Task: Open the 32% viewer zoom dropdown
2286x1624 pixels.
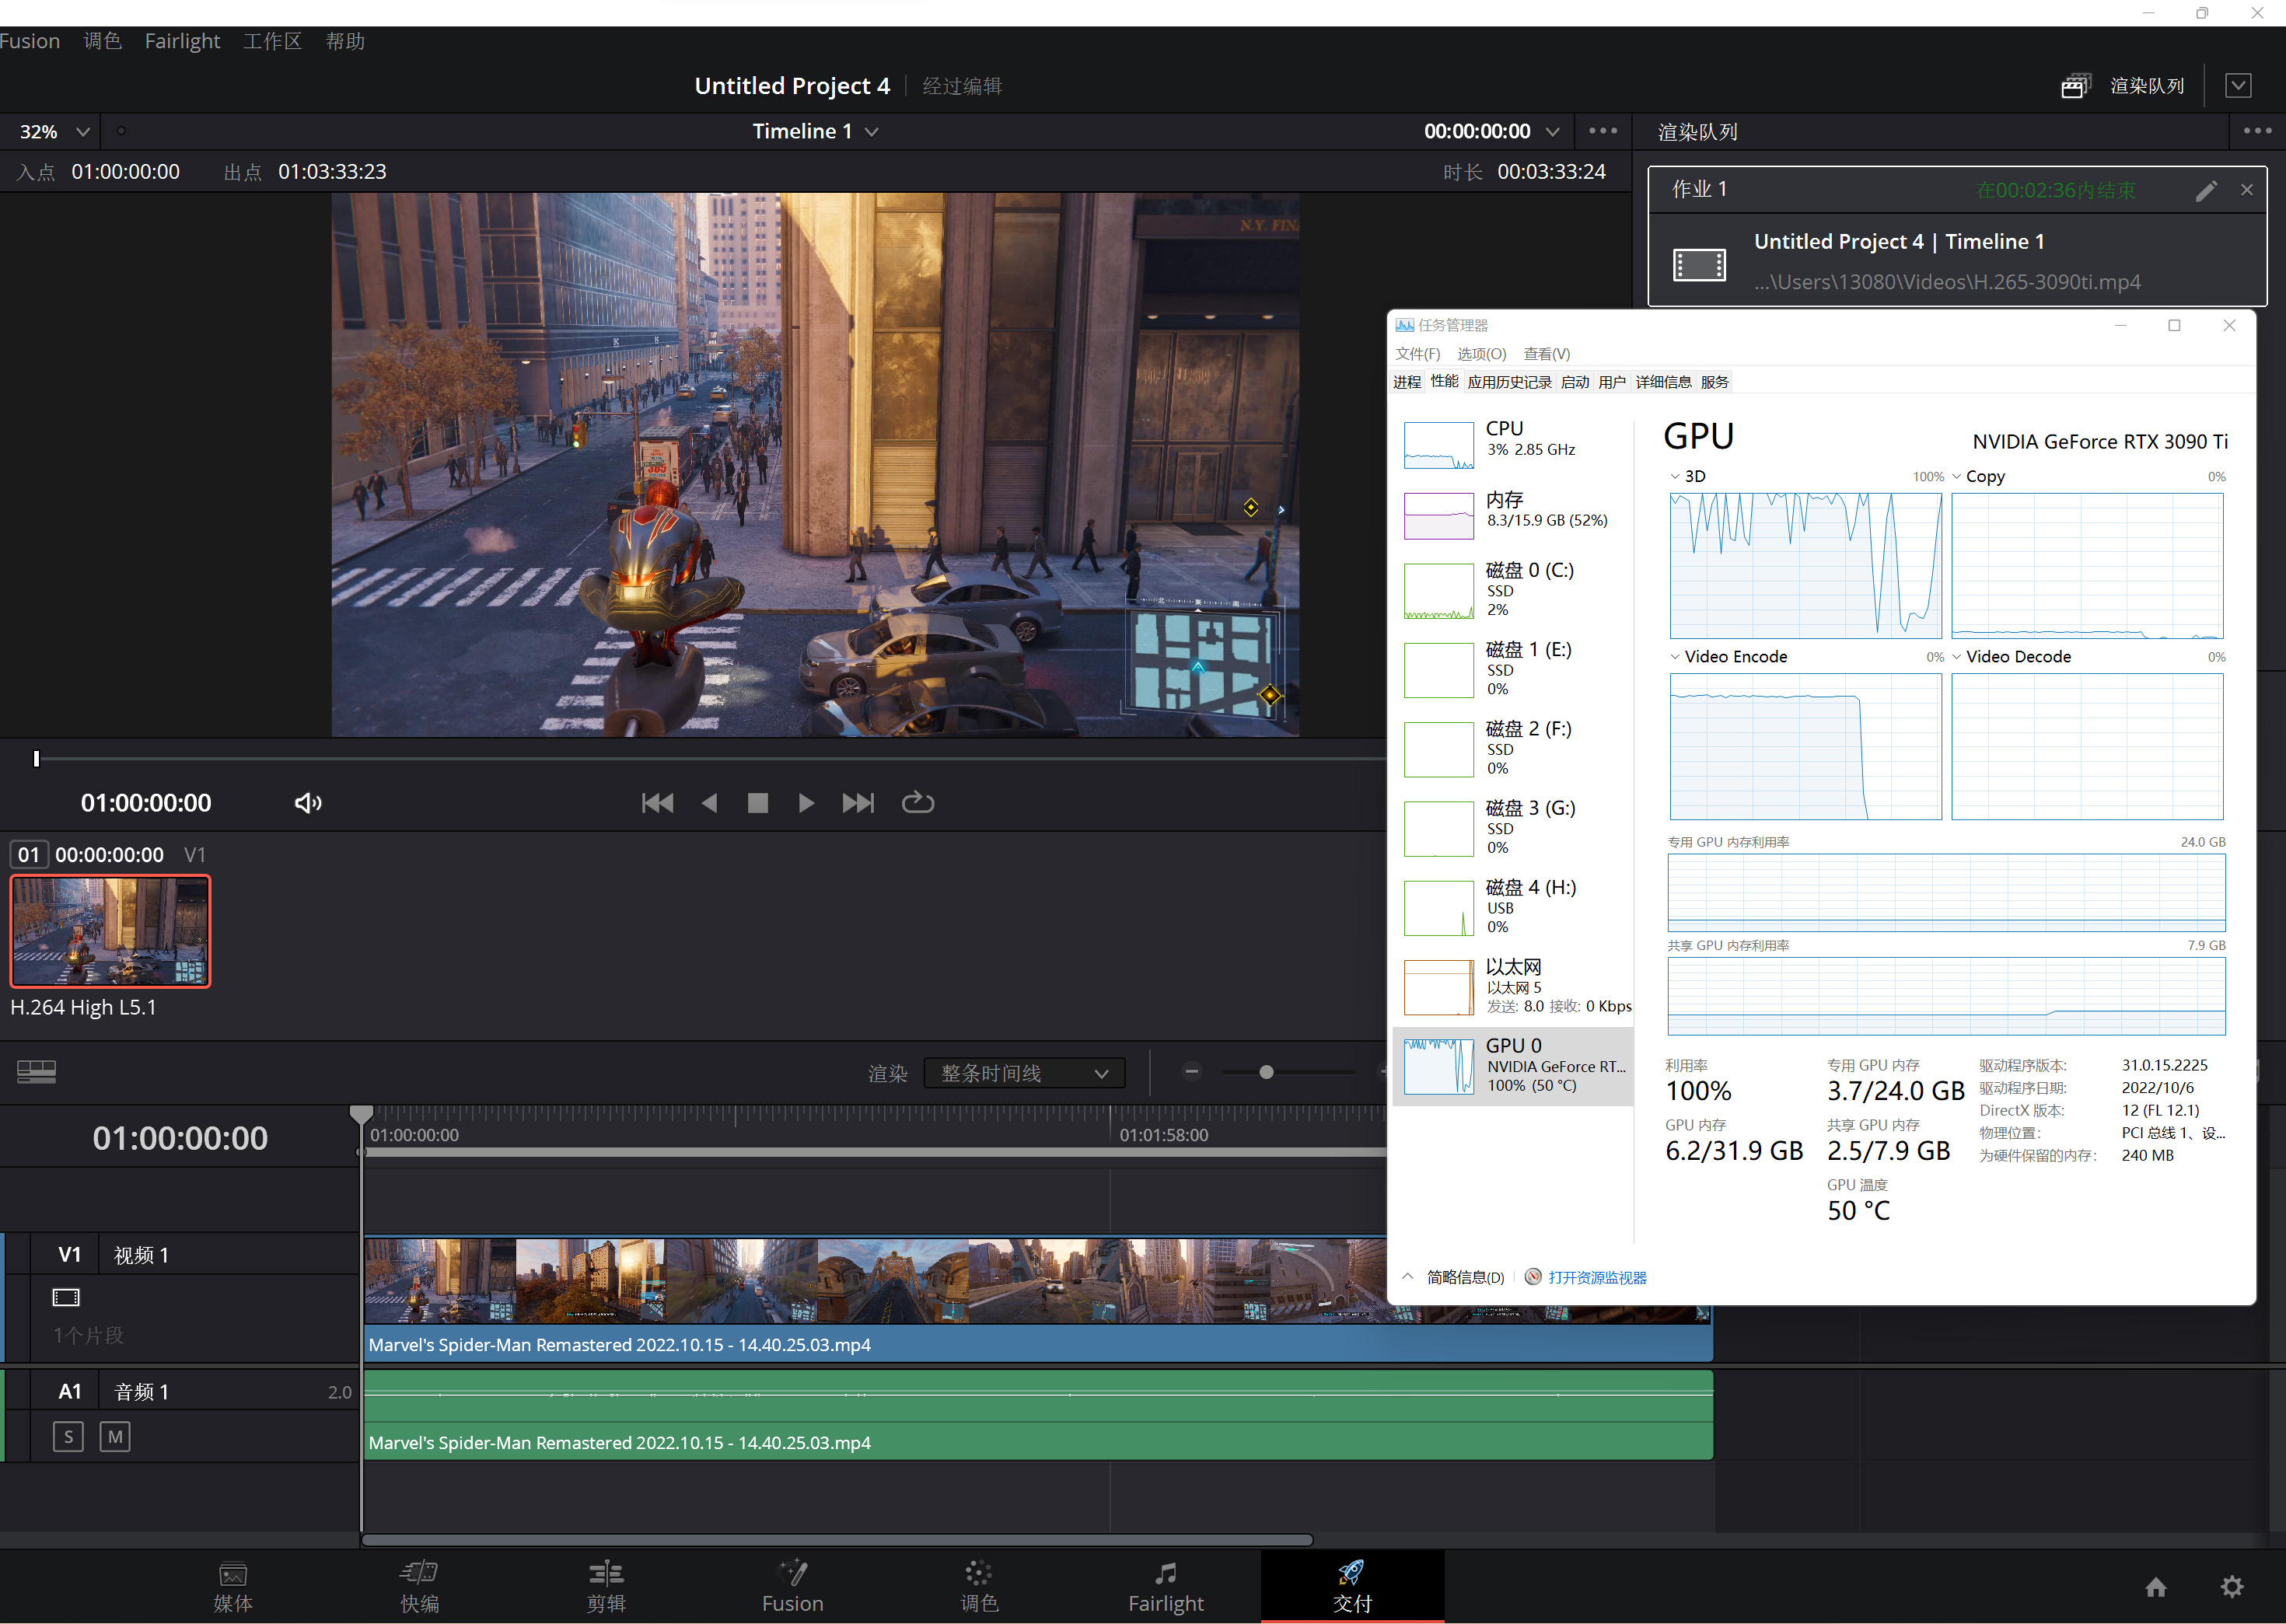Action: [50, 131]
